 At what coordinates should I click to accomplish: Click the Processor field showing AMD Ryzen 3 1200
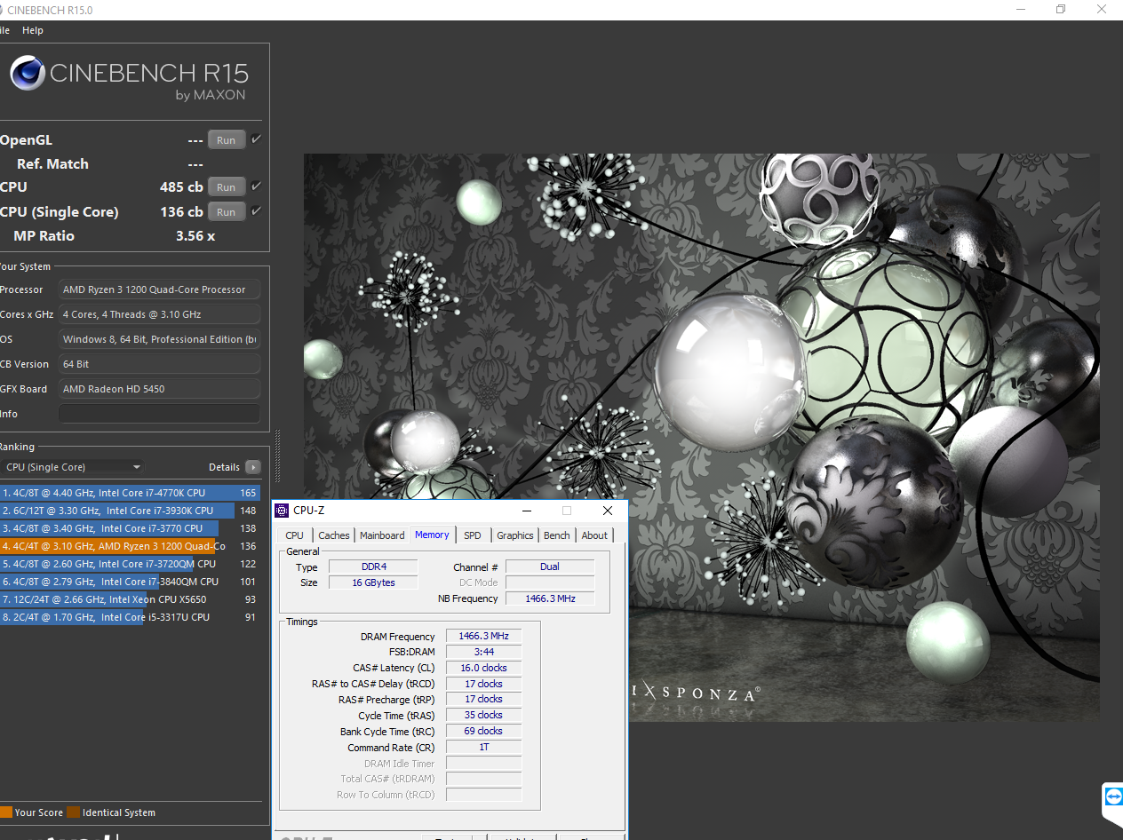pyautogui.click(x=159, y=289)
